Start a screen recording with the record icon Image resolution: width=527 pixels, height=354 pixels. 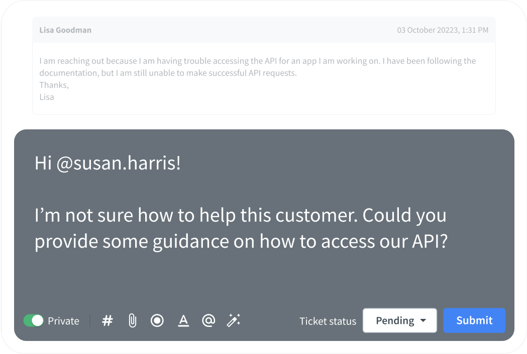pyautogui.click(x=157, y=320)
